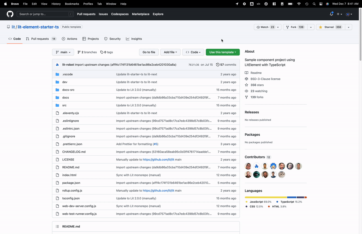Screen dimensions: 362x234
Task: Expand the Add file dropdown
Action: 170,52
